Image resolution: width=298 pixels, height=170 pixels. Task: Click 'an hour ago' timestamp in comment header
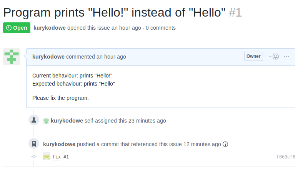[111, 57]
